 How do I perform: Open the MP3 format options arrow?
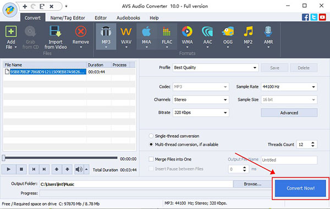tap(106, 47)
